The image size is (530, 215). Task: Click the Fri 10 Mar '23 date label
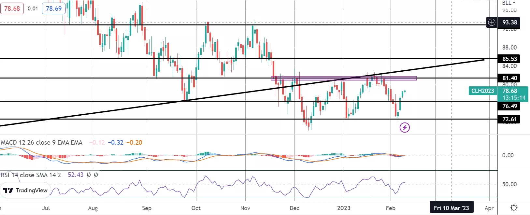click(451, 208)
